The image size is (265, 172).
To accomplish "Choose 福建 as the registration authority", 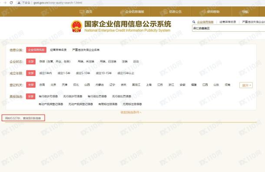I will 194,85.
